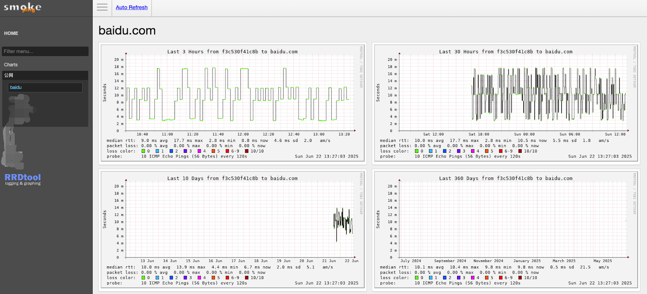Open the Auto Refresh link
The image size is (647, 294).
132,7
